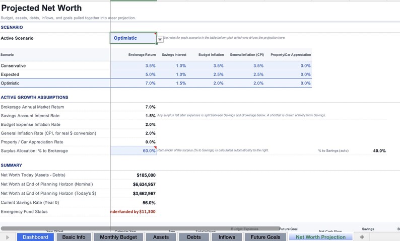The height and width of the screenshot is (241, 400).
Task: Click the Brokerage Return column header
Action: point(142,55)
